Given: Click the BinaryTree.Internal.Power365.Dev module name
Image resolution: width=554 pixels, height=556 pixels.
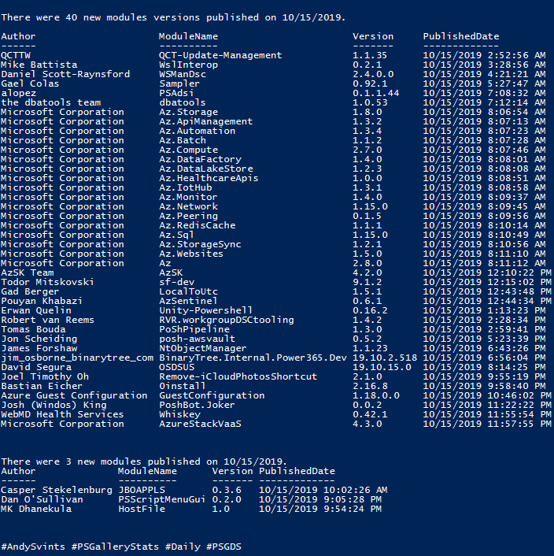Looking at the screenshot, I should (x=252, y=358).
